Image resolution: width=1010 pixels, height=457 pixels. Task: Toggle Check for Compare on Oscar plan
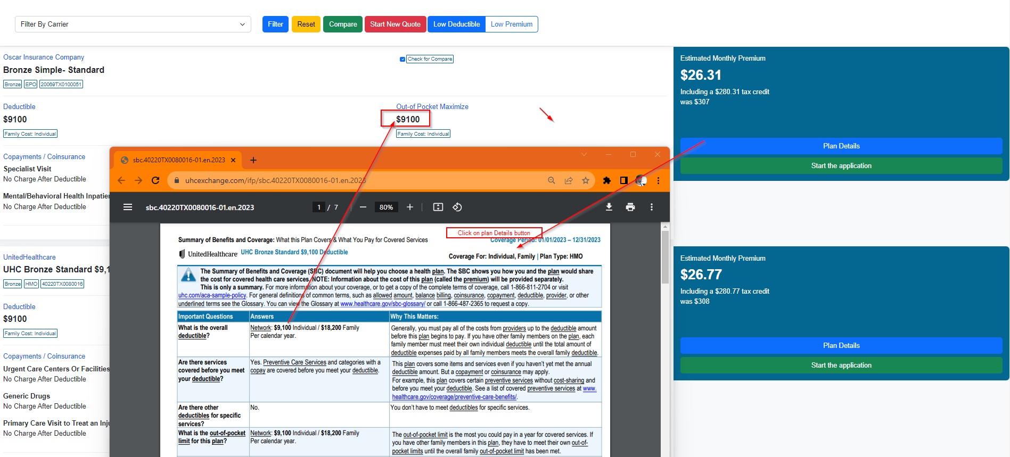coord(403,59)
